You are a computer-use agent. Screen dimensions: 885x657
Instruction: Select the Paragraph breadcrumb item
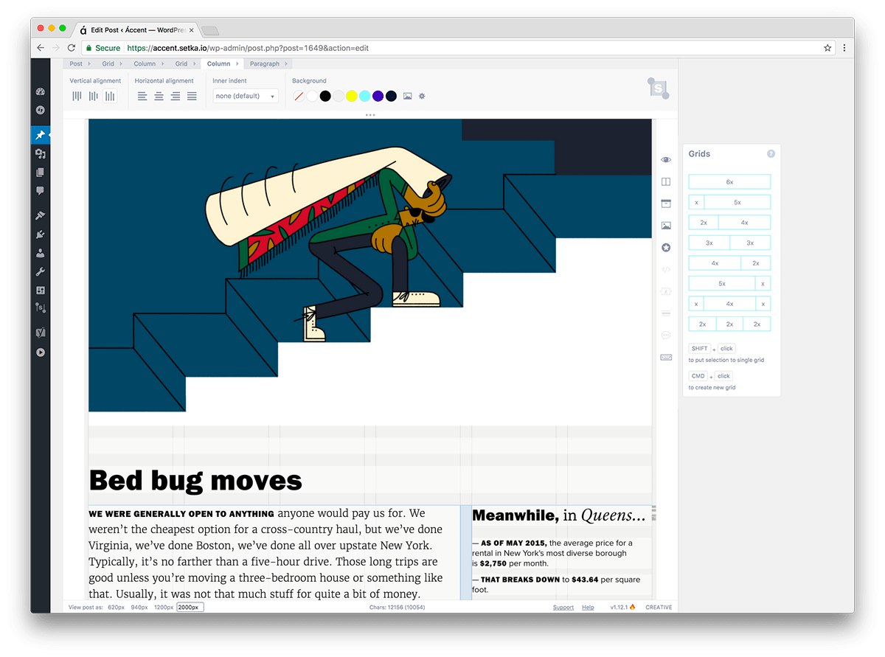265,64
